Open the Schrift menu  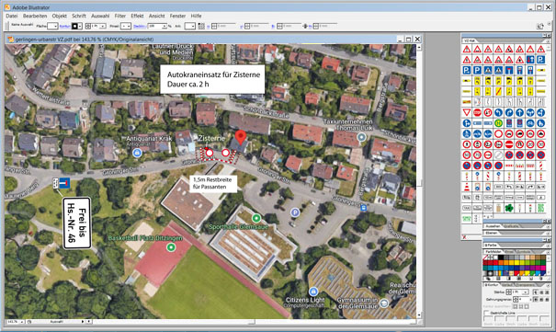point(79,16)
